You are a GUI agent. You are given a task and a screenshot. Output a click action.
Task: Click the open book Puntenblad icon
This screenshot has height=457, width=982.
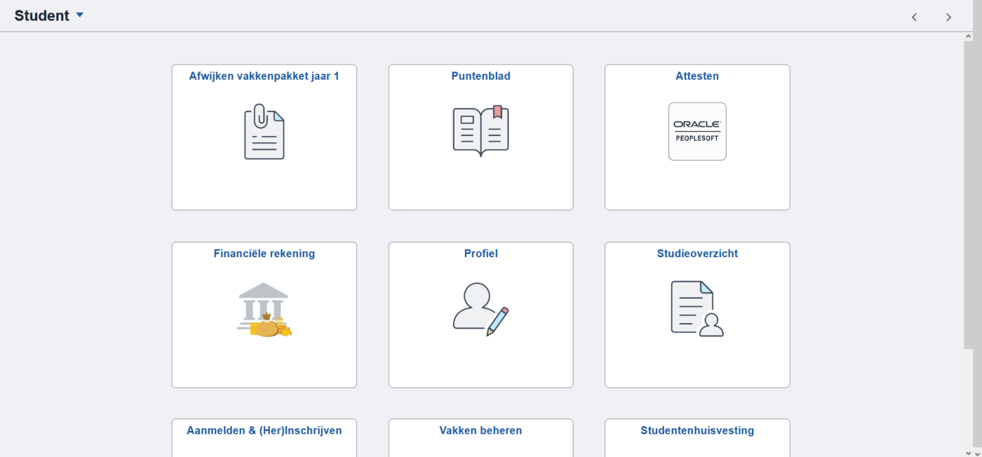[480, 131]
